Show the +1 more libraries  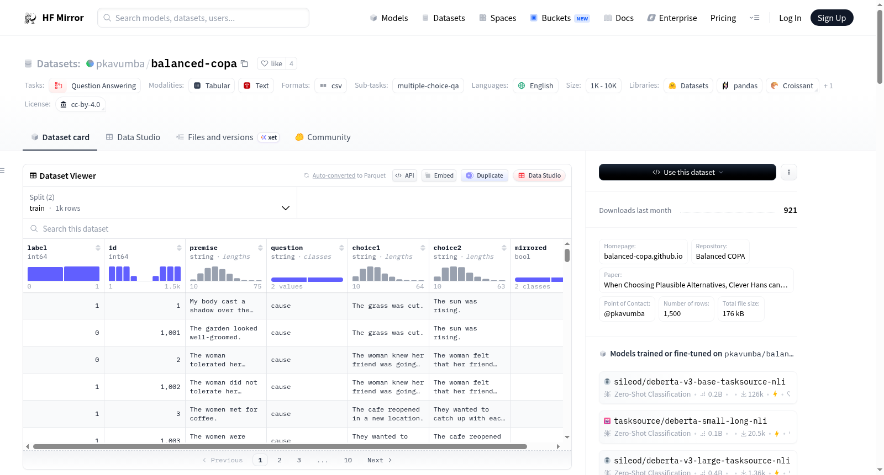(828, 86)
